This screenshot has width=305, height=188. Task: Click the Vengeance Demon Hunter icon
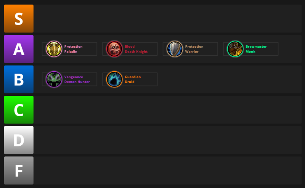click(54, 79)
